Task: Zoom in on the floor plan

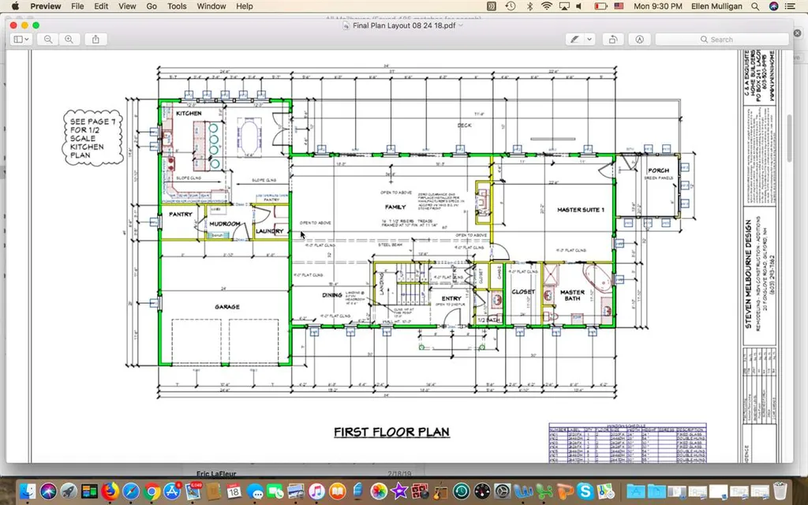Action: click(x=69, y=39)
